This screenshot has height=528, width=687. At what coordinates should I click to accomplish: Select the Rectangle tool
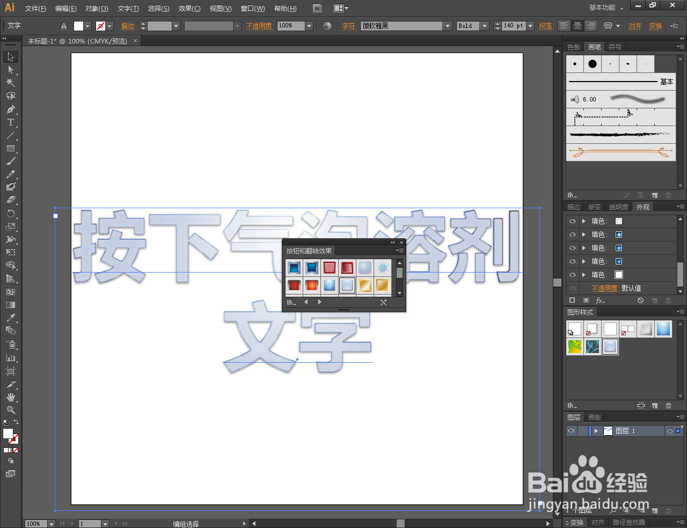(x=11, y=148)
